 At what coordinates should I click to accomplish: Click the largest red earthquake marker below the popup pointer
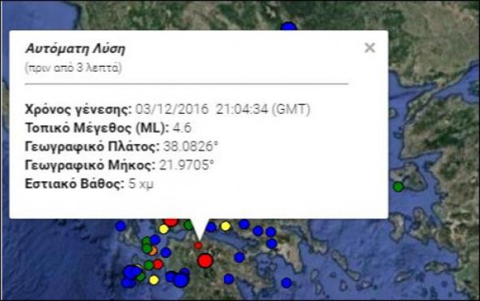coord(205,260)
